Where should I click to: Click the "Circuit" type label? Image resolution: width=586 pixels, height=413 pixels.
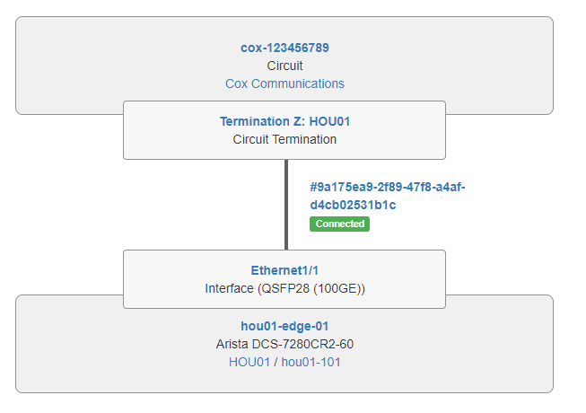pyautogui.click(x=284, y=66)
